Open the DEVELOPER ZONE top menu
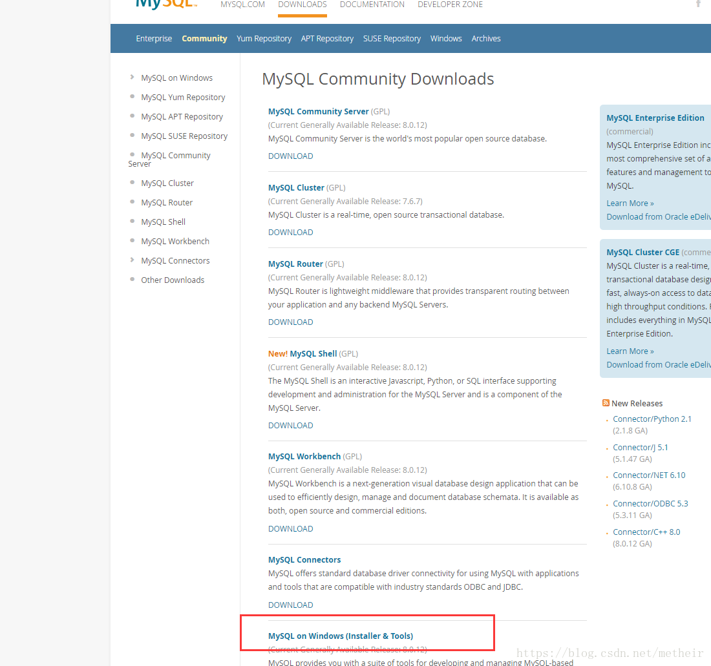The image size is (711, 666). pos(451,5)
